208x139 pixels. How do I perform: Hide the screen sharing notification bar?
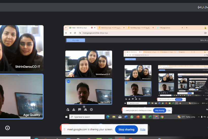143,129
